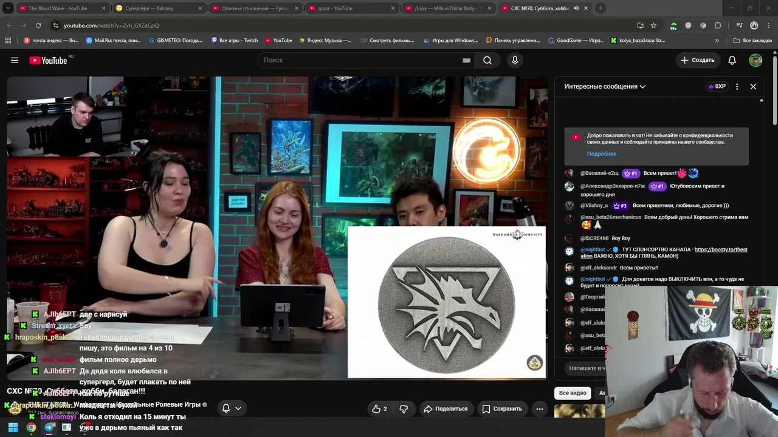
Task: Click chat author @elf_aleksandr saying Всем приветы
Action: [x=599, y=268]
